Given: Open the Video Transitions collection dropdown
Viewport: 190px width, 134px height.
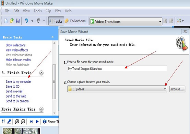Looking at the screenshot, I should pos(126,22).
